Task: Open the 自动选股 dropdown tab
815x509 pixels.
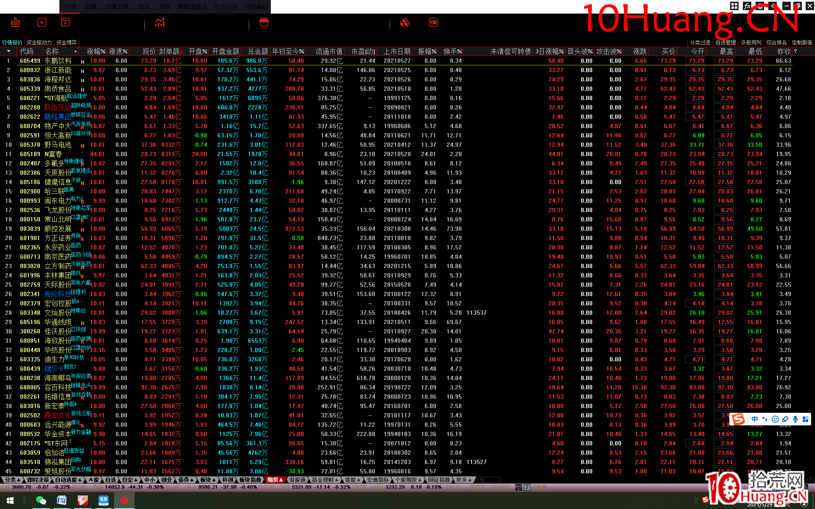Action: [x=68, y=480]
